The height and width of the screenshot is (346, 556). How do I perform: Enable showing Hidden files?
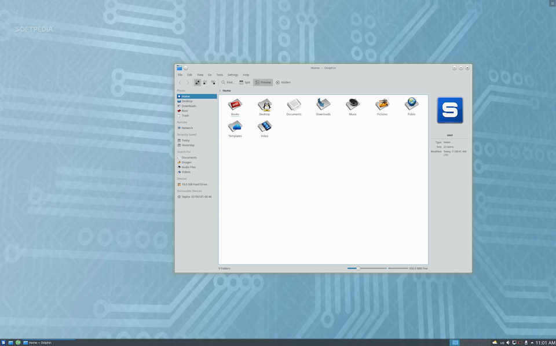(x=283, y=82)
